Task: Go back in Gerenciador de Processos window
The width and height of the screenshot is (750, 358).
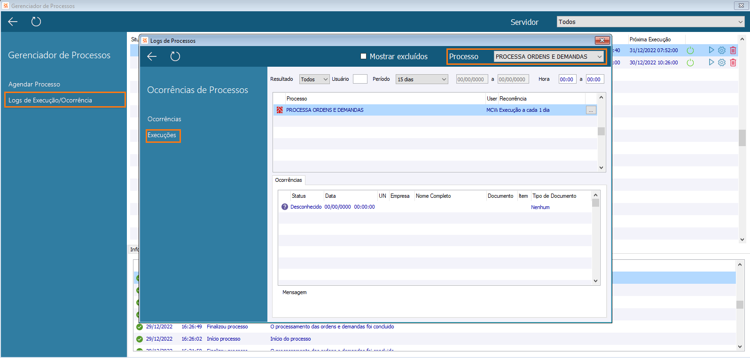Action: click(13, 22)
